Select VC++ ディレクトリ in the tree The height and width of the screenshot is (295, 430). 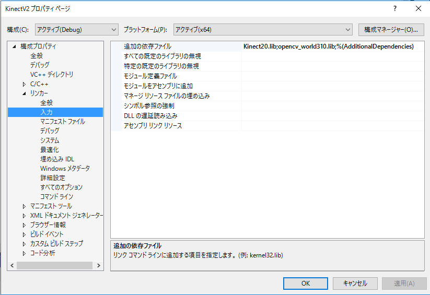pyautogui.click(x=52, y=75)
